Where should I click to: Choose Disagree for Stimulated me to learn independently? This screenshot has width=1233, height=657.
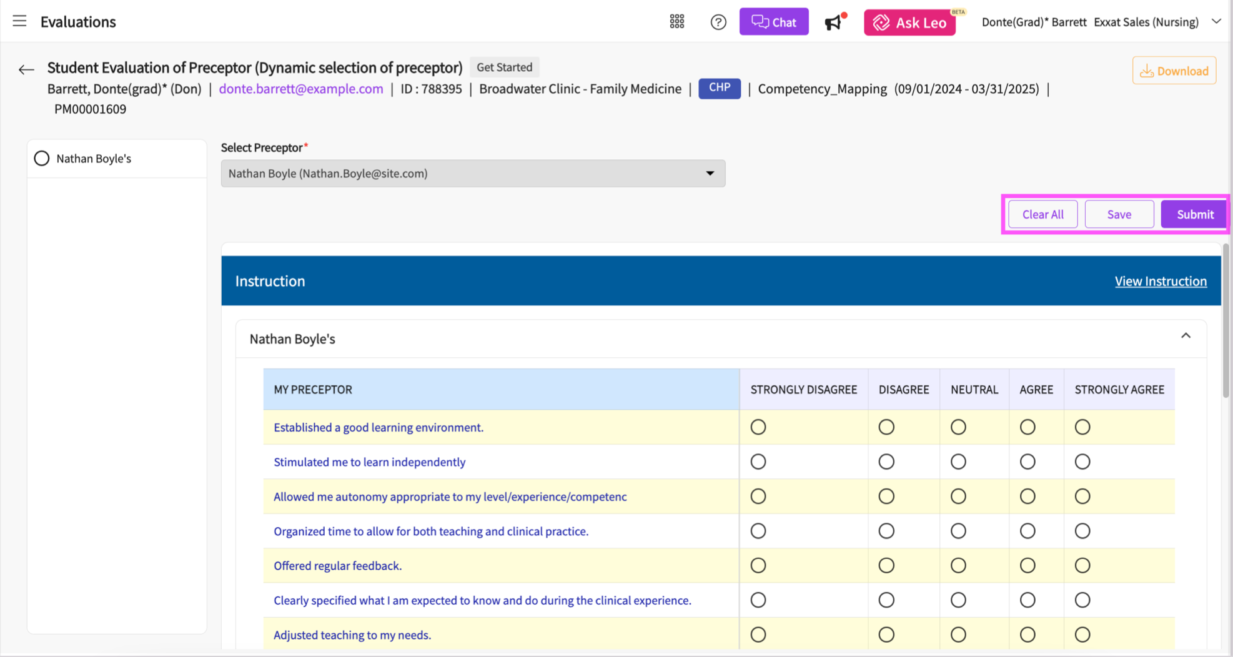click(x=886, y=462)
